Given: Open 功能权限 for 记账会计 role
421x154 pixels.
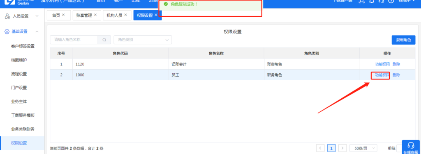Looking at the screenshot, I should [382, 64].
